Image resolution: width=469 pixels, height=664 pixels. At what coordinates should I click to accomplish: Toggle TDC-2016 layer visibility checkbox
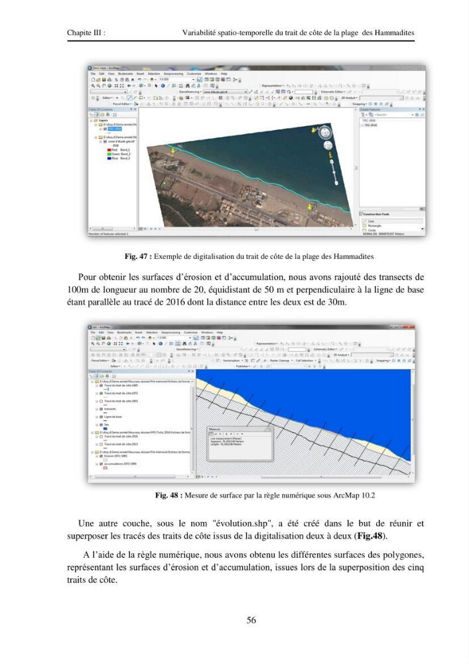[105, 129]
